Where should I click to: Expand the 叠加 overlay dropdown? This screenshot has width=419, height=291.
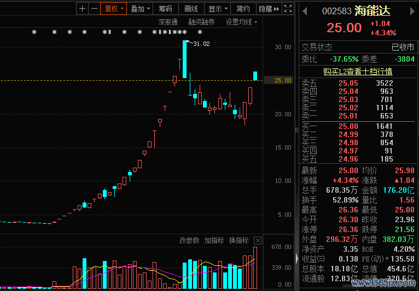click(x=140, y=9)
